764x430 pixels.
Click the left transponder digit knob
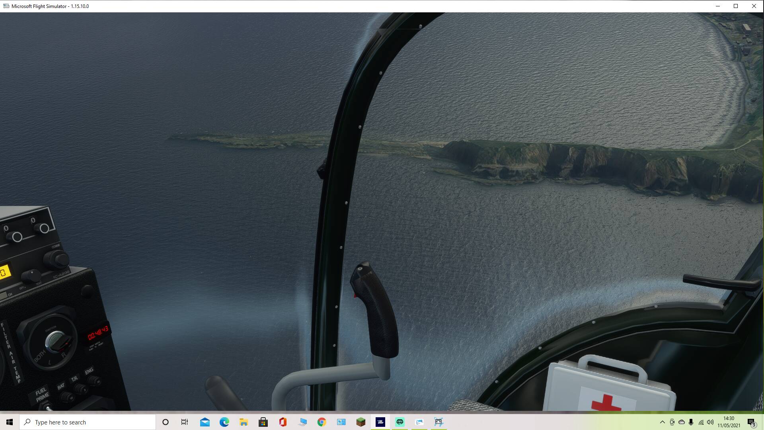pos(16,237)
